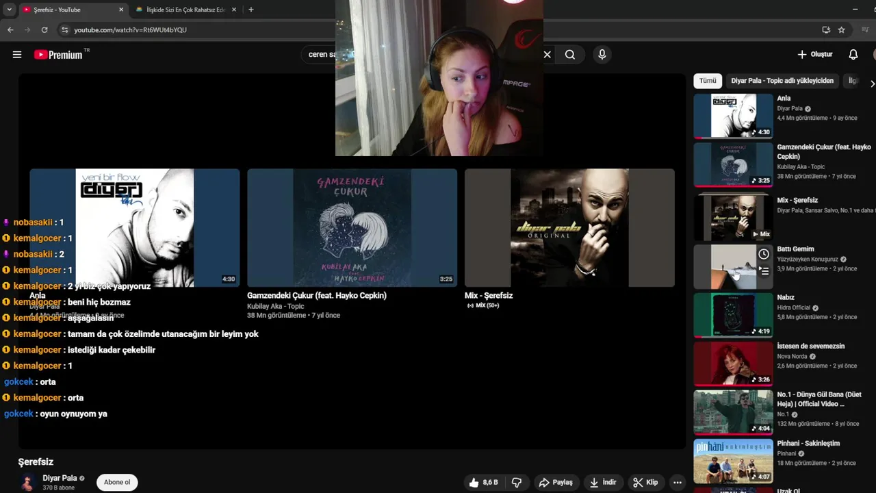Viewport: 876px width, 493px height.
Task: Open No.1 - Dünya Gül Bana thumbnail
Action: pos(733,412)
